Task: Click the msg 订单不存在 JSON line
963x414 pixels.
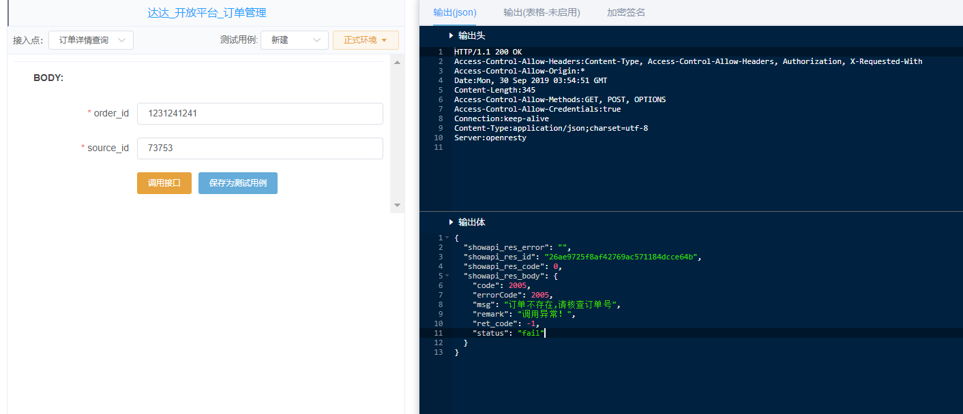Action: click(546, 304)
